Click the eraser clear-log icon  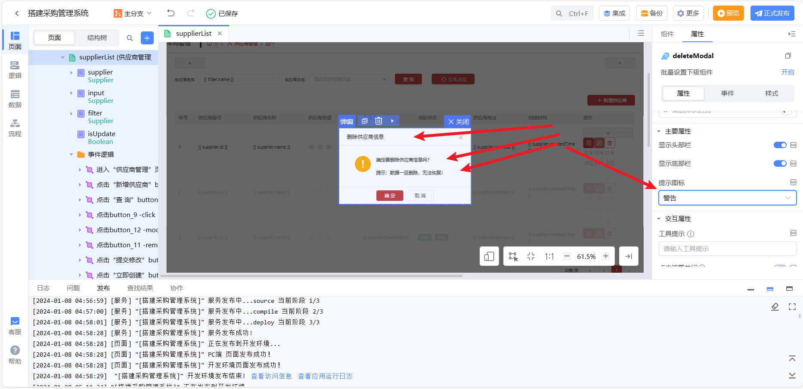[x=775, y=307]
